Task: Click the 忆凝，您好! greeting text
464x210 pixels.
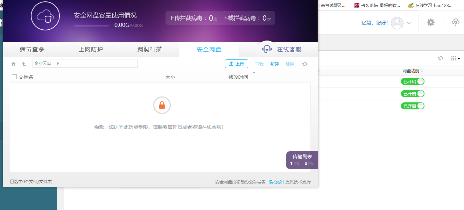Action: [375, 23]
